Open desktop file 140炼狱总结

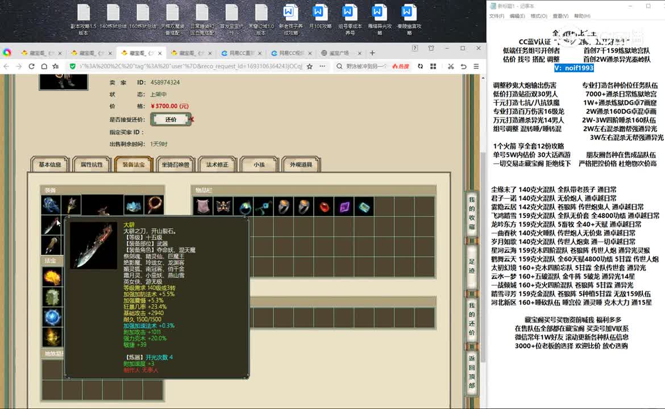click(x=113, y=17)
